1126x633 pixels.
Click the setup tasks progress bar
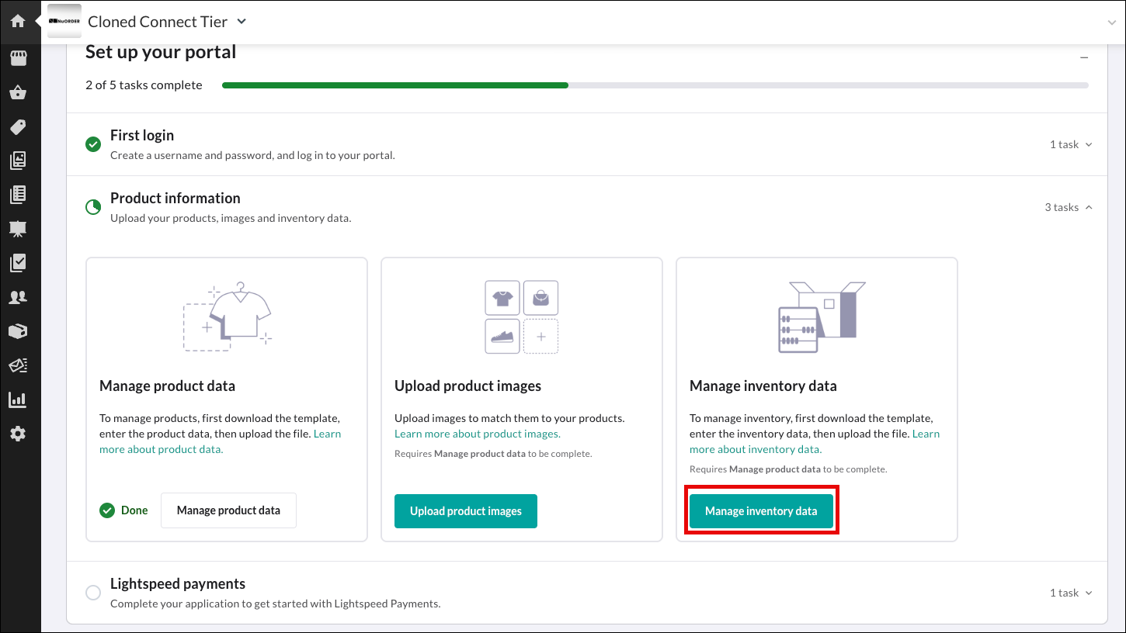[x=655, y=85]
